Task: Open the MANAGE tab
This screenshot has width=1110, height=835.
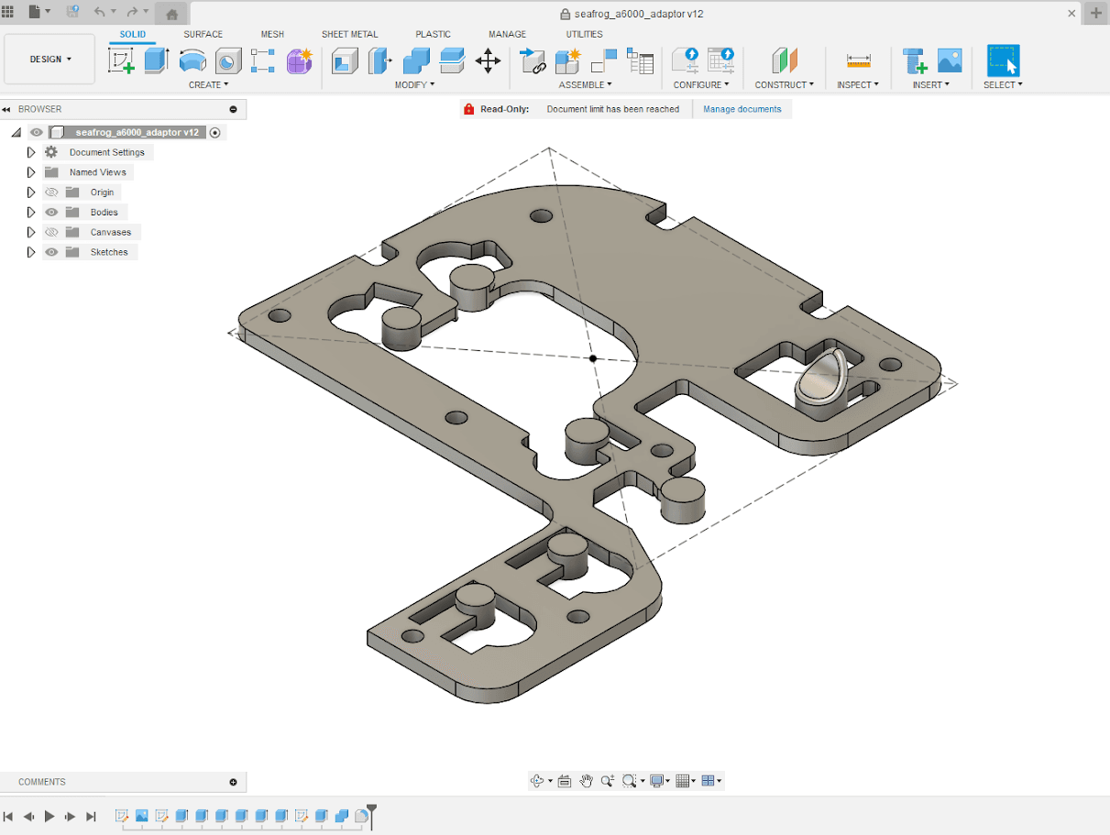Action: pos(507,34)
